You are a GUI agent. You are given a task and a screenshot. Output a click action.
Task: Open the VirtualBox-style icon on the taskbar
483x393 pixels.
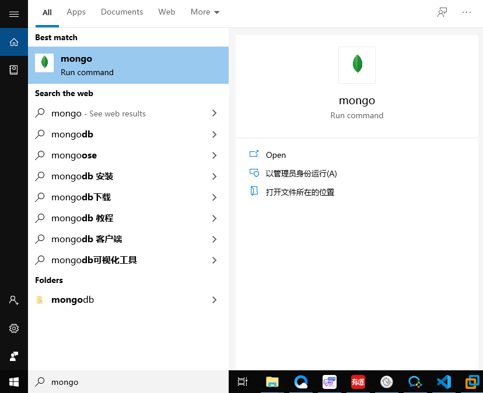coord(473,382)
